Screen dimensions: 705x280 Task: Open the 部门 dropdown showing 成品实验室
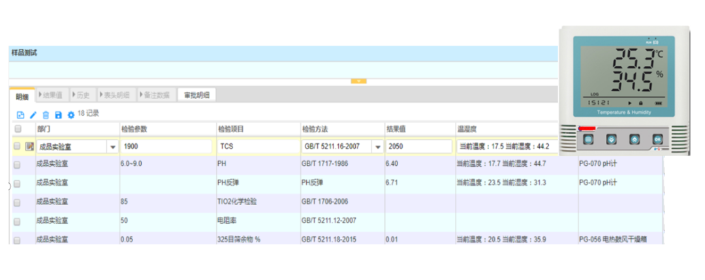[x=113, y=147]
